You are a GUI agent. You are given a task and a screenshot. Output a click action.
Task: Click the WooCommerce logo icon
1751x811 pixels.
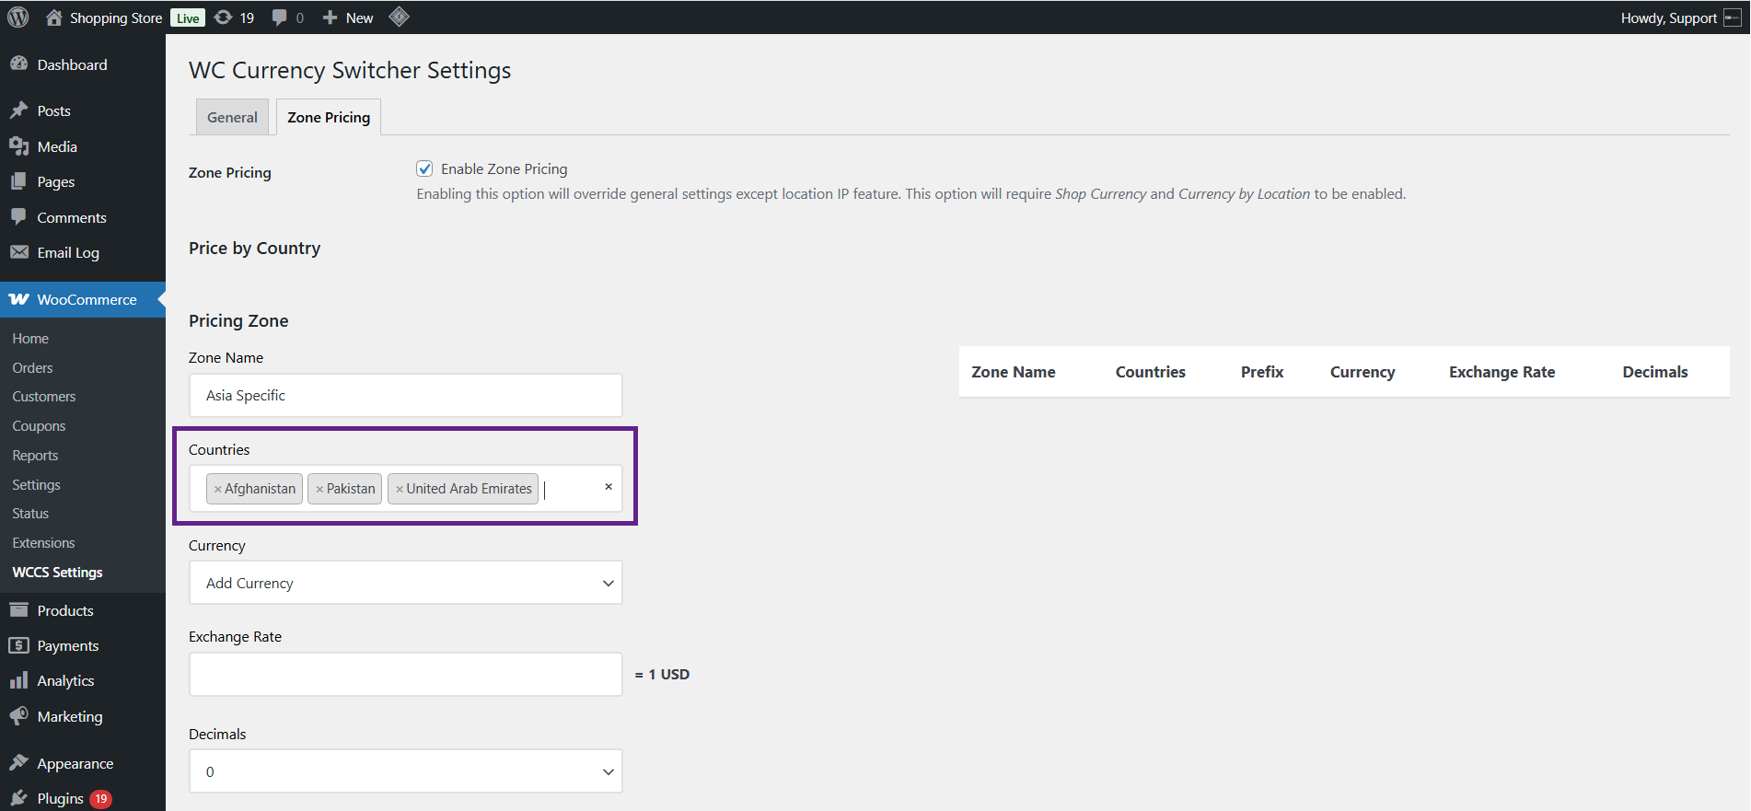(18, 299)
